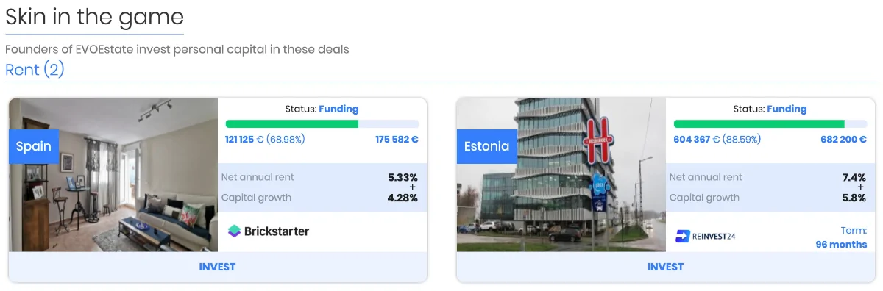
Task: Click the Spain country badge
Action: [33, 146]
